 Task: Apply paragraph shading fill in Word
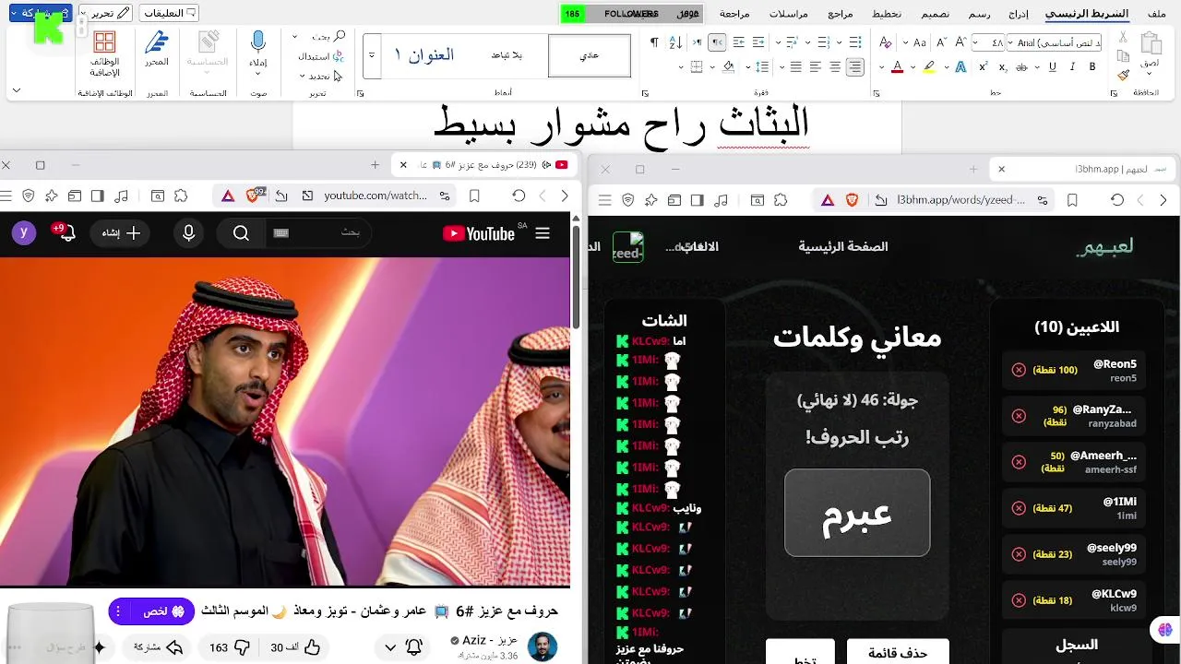coord(728,67)
